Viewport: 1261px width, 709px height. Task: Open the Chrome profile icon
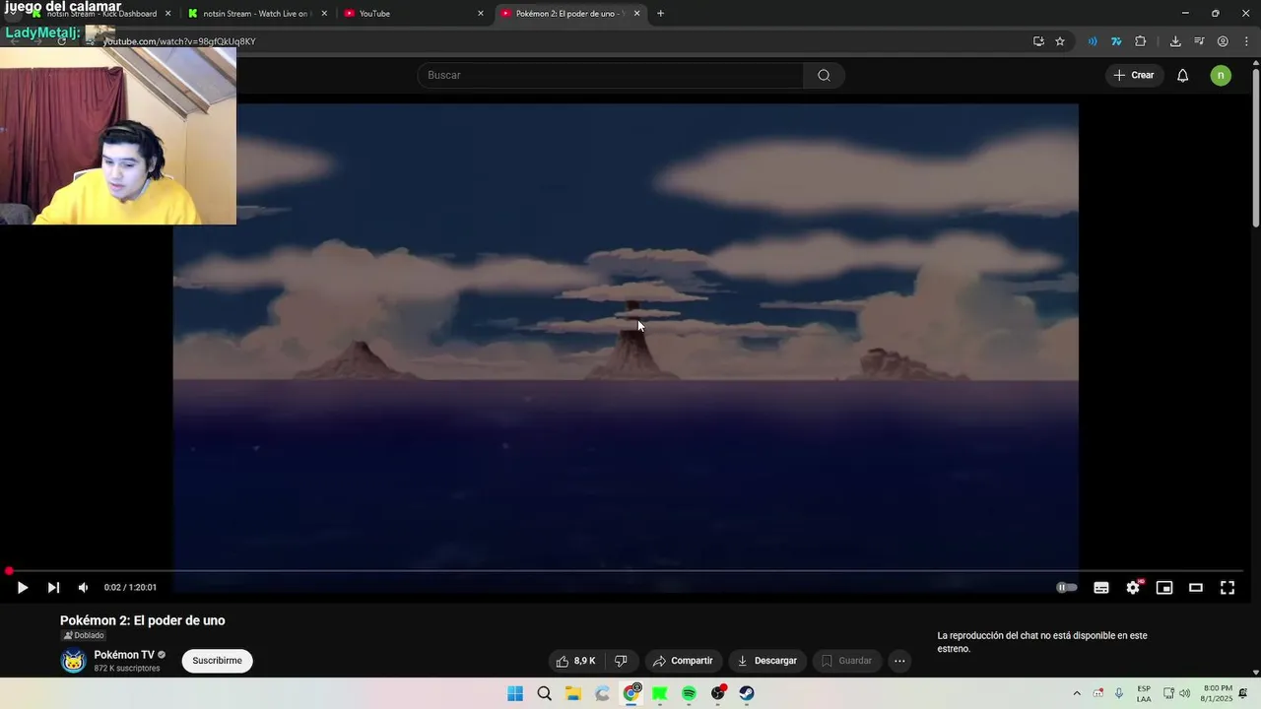click(1223, 41)
